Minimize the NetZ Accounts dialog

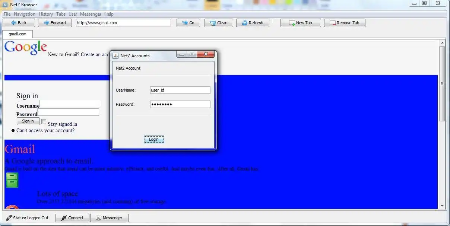182,54
